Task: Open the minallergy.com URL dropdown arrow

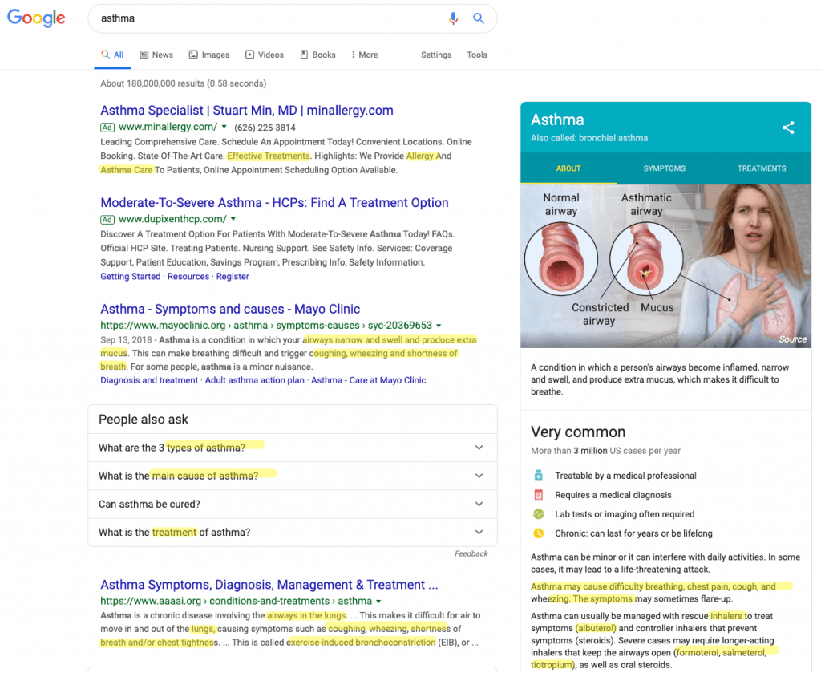Action: click(224, 127)
